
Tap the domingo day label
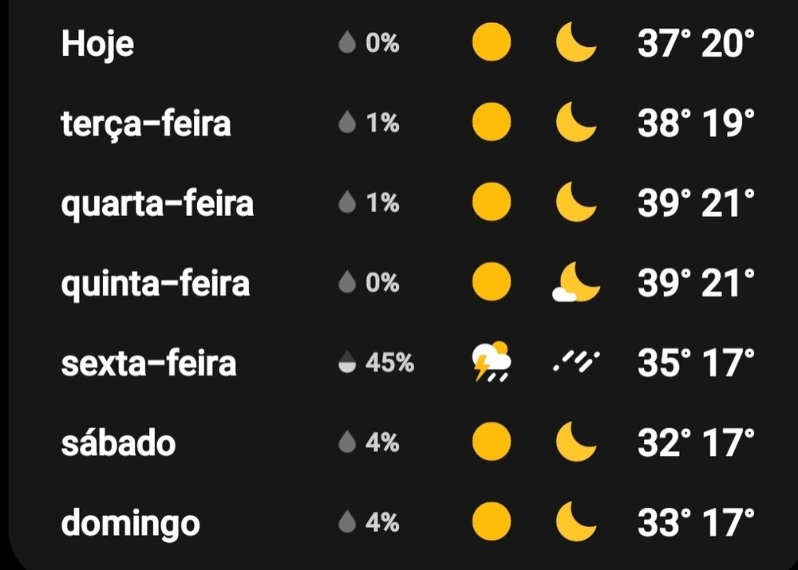pyautogui.click(x=130, y=524)
